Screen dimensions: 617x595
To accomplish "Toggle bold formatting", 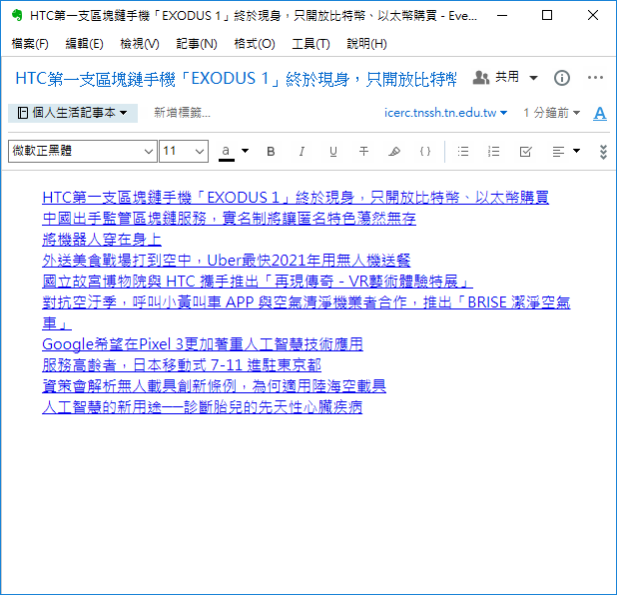I will click(x=271, y=152).
